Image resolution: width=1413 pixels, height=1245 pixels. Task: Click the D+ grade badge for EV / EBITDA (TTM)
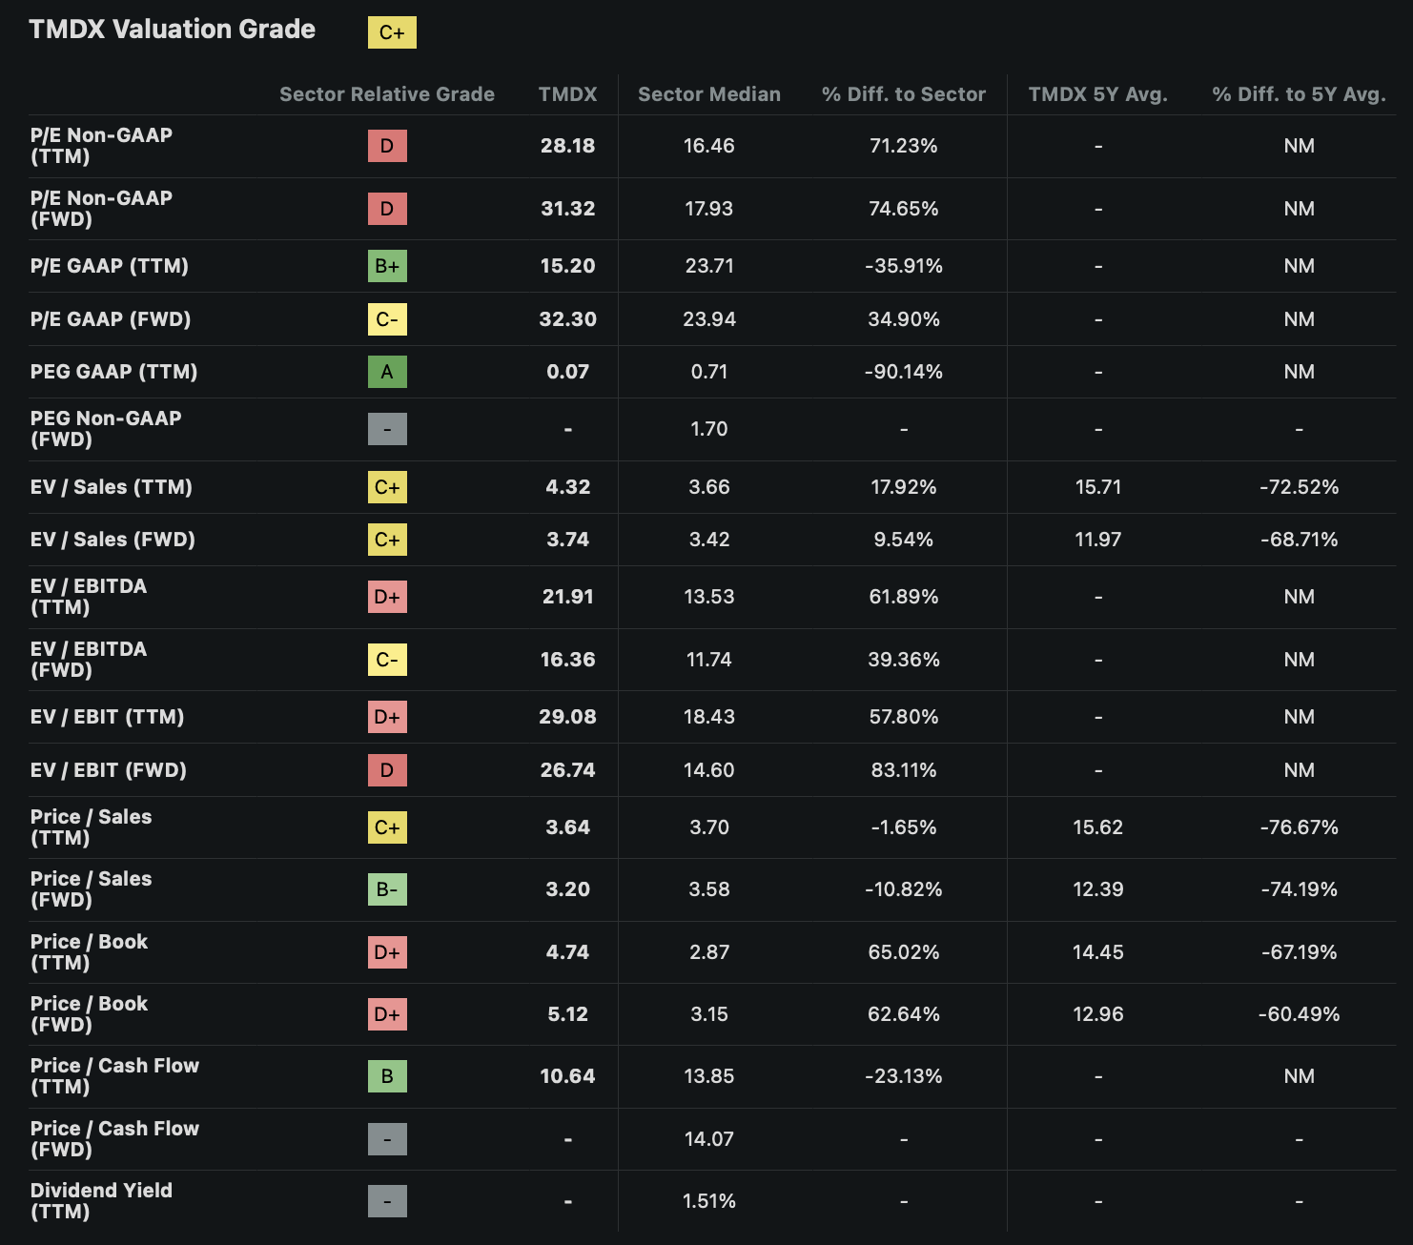(387, 597)
